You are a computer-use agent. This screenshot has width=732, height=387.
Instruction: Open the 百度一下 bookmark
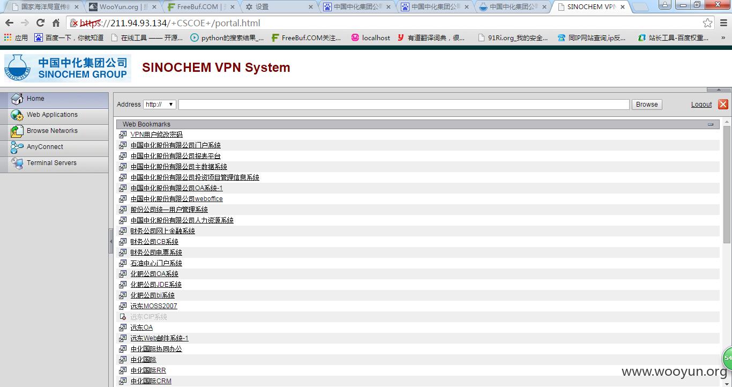click(x=69, y=38)
